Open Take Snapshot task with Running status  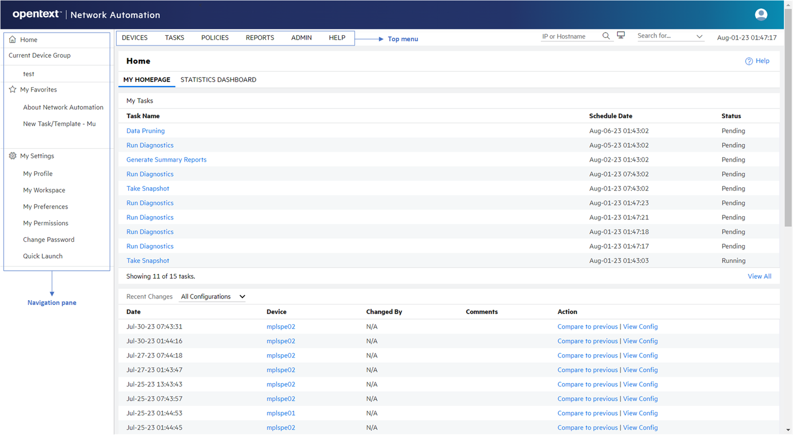click(148, 261)
